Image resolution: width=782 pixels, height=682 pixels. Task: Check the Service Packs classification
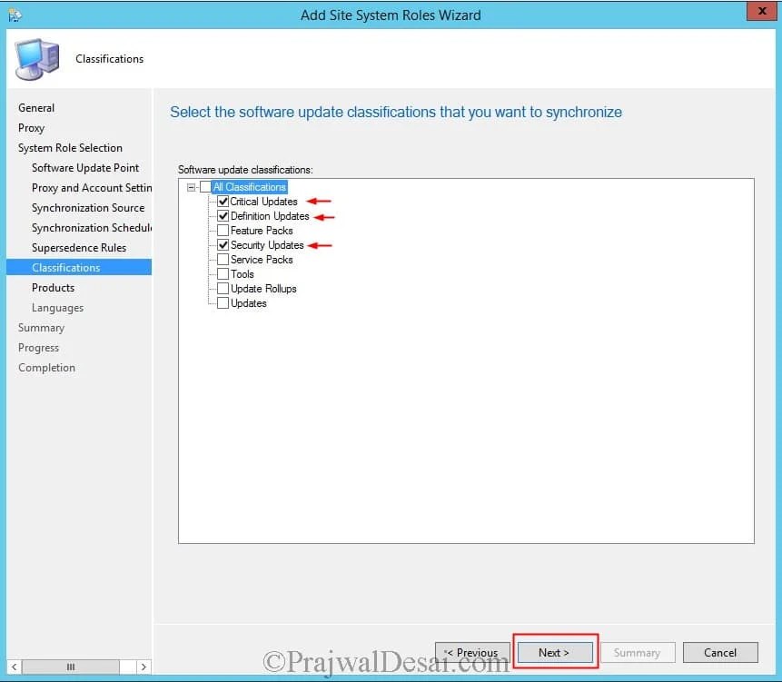point(223,259)
